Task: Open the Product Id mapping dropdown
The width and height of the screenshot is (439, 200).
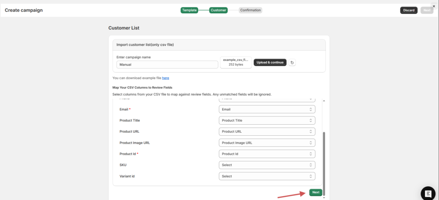Action: [267, 154]
